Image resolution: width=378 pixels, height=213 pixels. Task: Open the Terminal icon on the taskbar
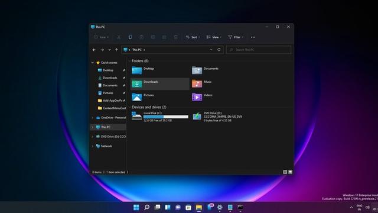pos(240,207)
